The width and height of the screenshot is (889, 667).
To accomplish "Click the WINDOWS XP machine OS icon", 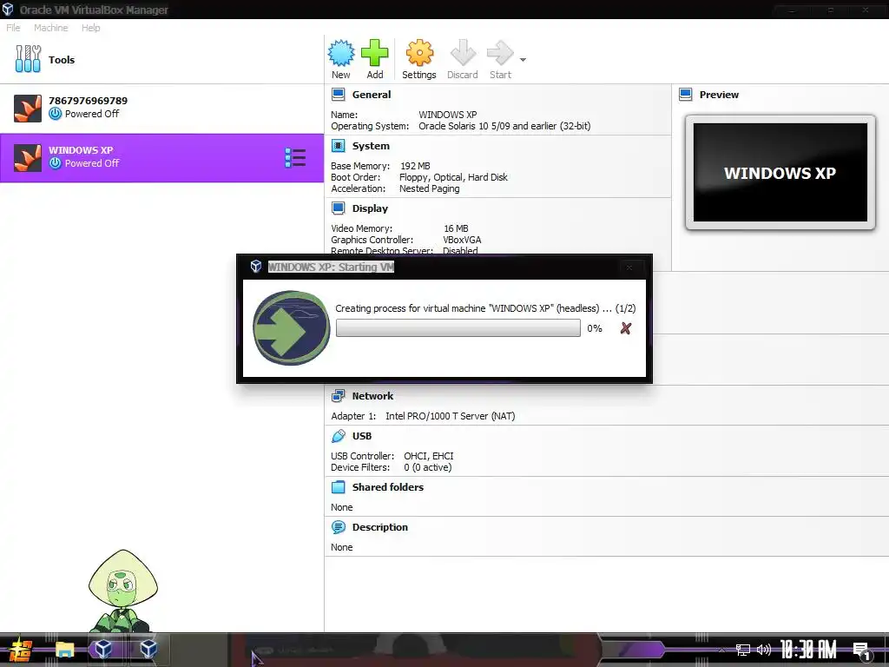I will click(x=28, y=158).
